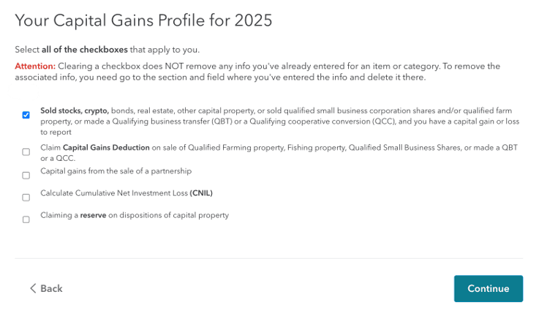The image size is (547, 316).
Task: Click "Calculate Cumulative Net Investment Loss" label text
Action: (114, 193)
